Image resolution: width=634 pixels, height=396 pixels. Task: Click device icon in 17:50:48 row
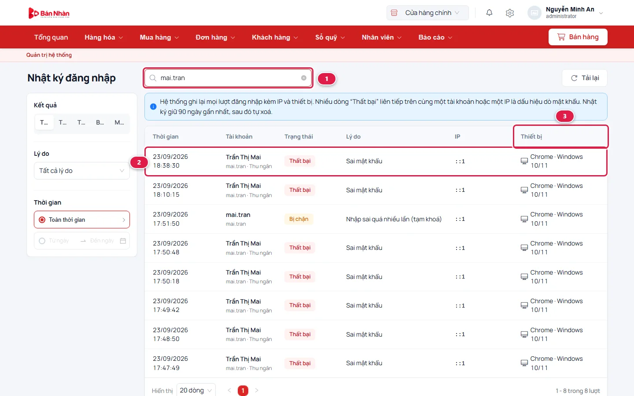click(x=524, y=248)
